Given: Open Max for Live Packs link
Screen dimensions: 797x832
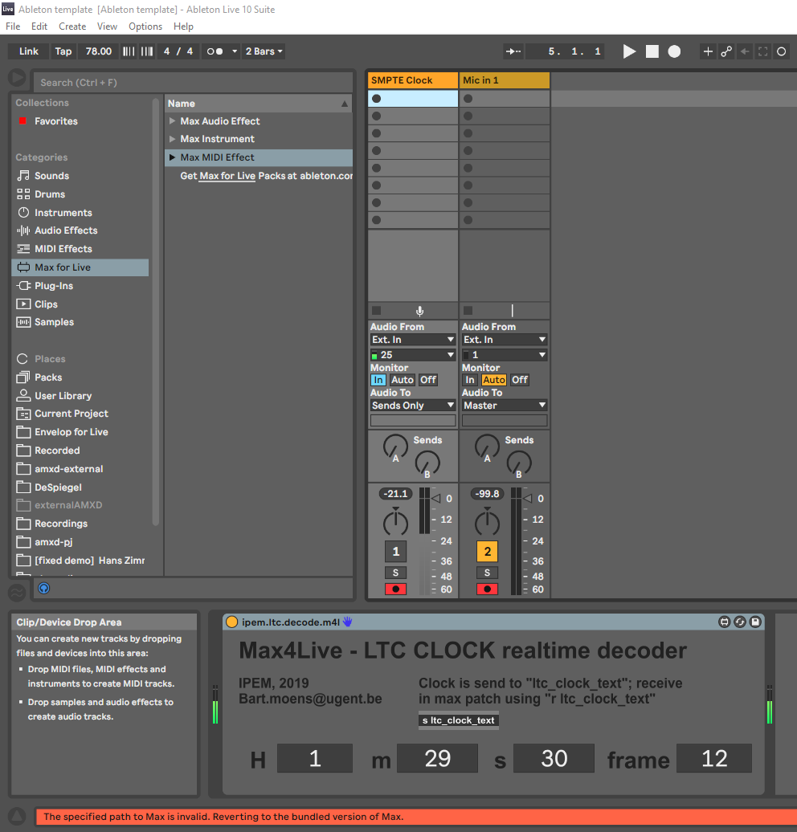Looking at the screenshot, I should 227,176.
